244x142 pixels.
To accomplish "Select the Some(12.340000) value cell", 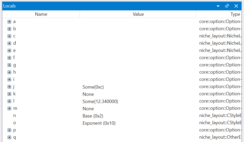I will point(100,101).
